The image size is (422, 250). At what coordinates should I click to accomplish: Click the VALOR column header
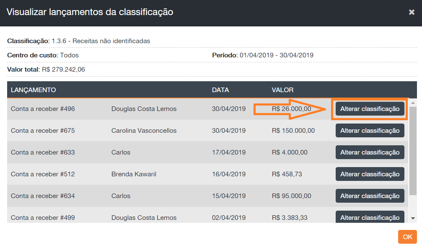pyautogui.click(x=282, y=90)
